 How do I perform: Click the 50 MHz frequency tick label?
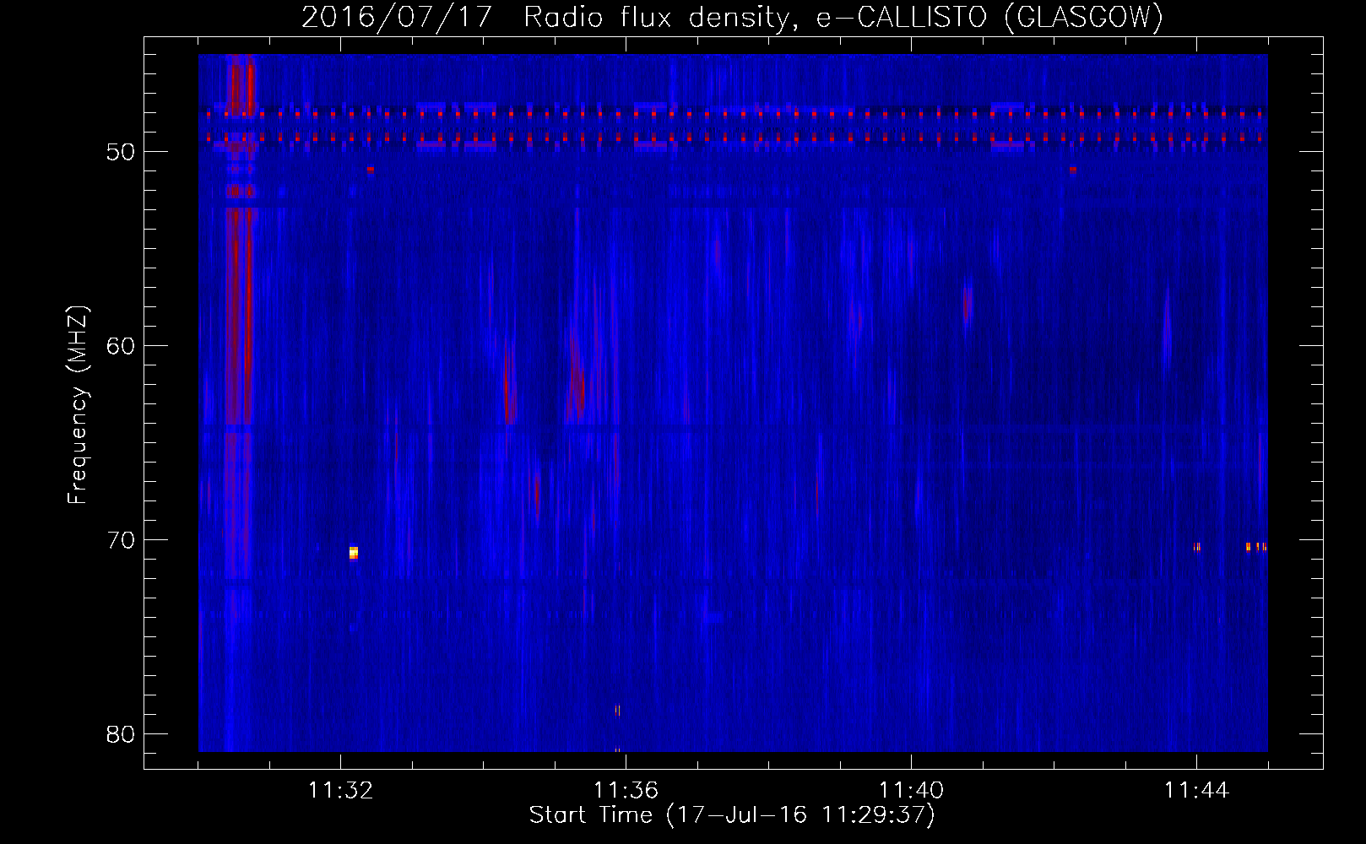pyautogui.click(x=122, y=153)
